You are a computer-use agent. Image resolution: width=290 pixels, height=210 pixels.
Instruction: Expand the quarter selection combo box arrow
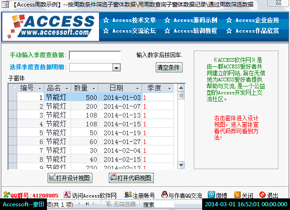click(x=117, y=67)
